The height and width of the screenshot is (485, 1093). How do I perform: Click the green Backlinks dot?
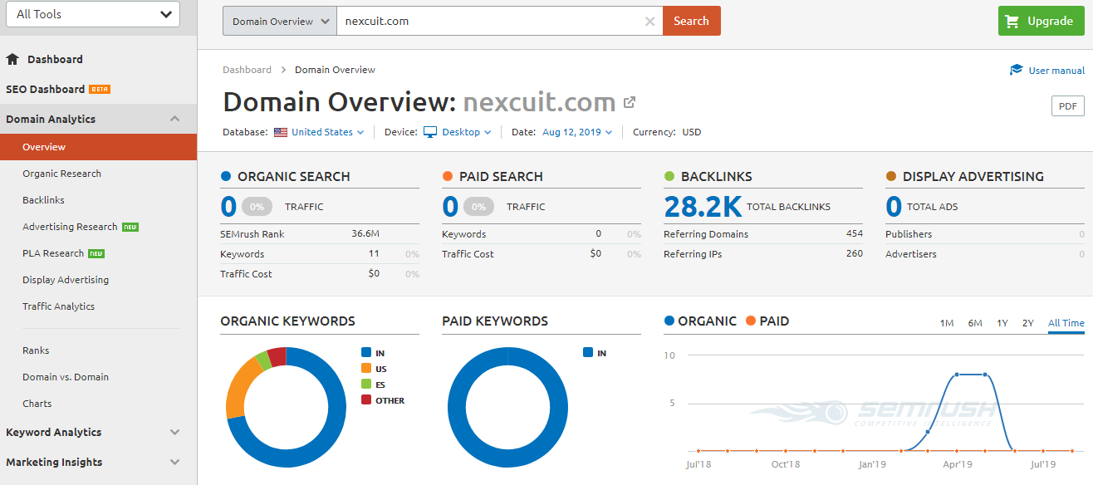[669, 176]
